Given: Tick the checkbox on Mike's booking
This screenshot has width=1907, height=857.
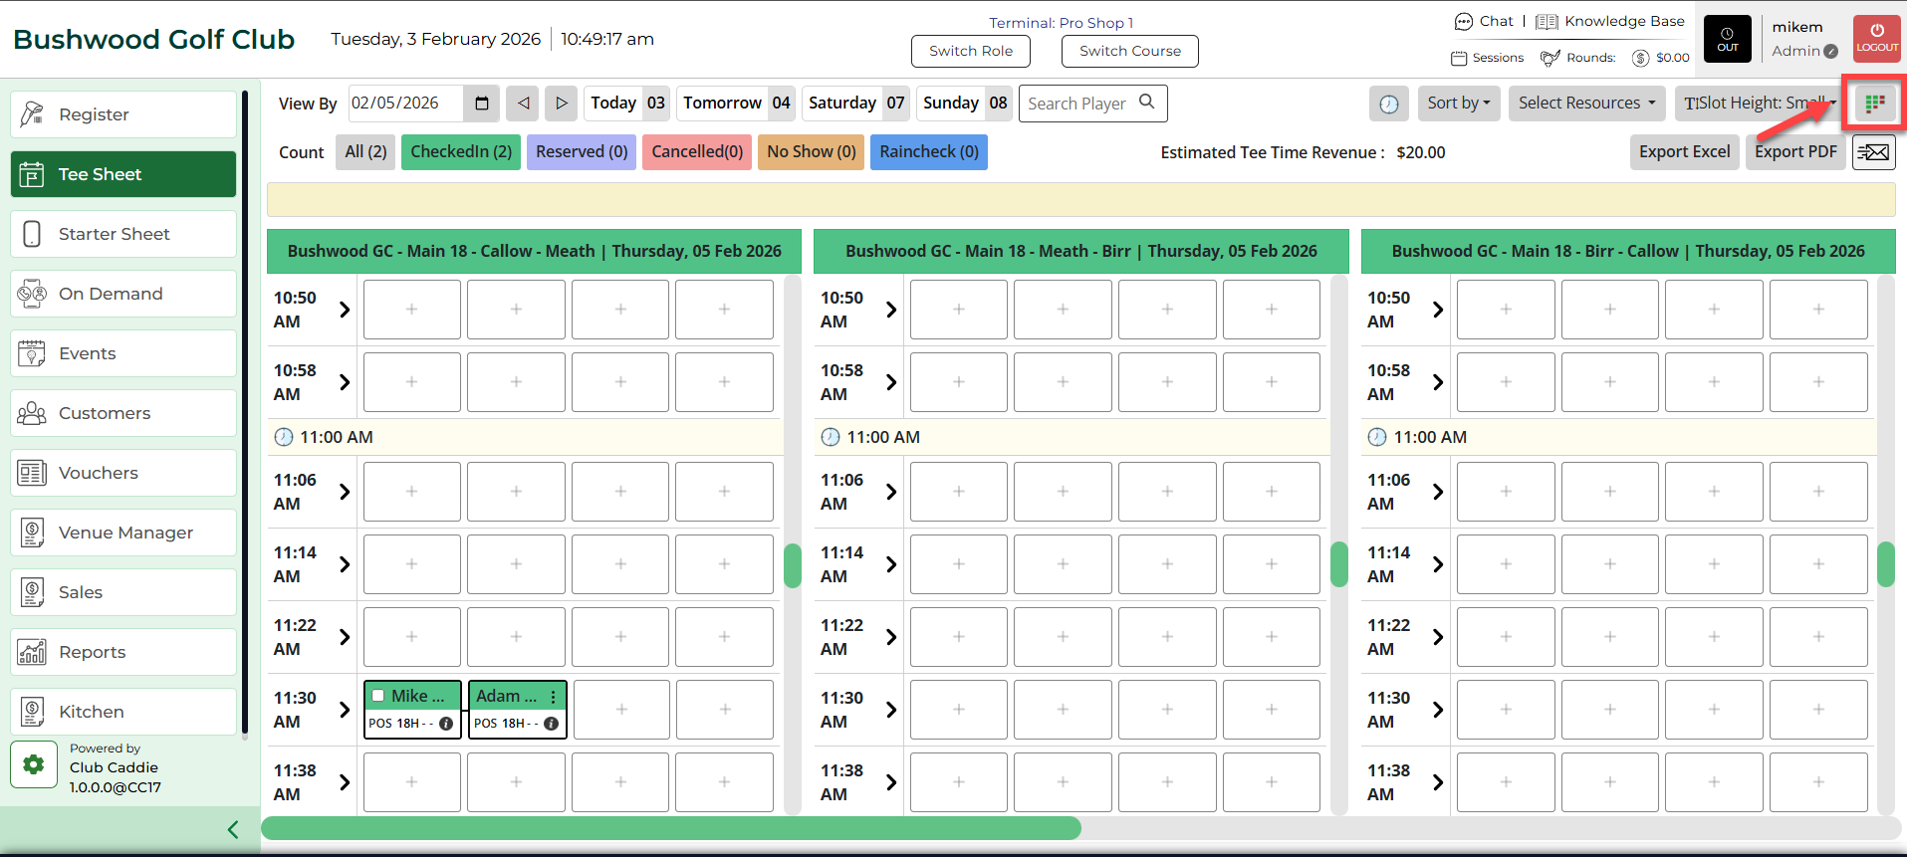Looking at the screenshot, I should coord(378,696).
